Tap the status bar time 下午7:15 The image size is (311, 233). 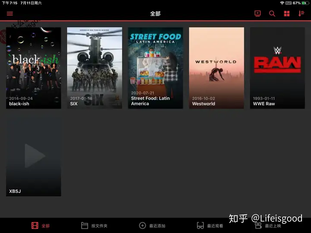[10, 3]
